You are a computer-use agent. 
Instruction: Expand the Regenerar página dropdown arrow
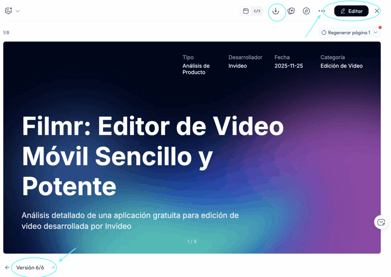point(375,33)
